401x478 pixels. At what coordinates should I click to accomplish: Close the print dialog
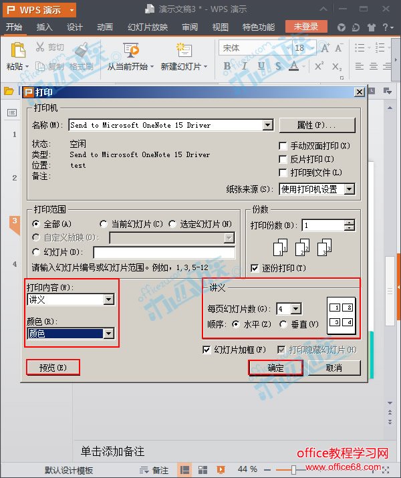360,92
